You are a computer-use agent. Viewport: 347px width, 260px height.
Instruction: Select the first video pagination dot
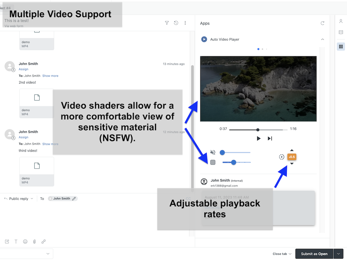tap(258, 49)
